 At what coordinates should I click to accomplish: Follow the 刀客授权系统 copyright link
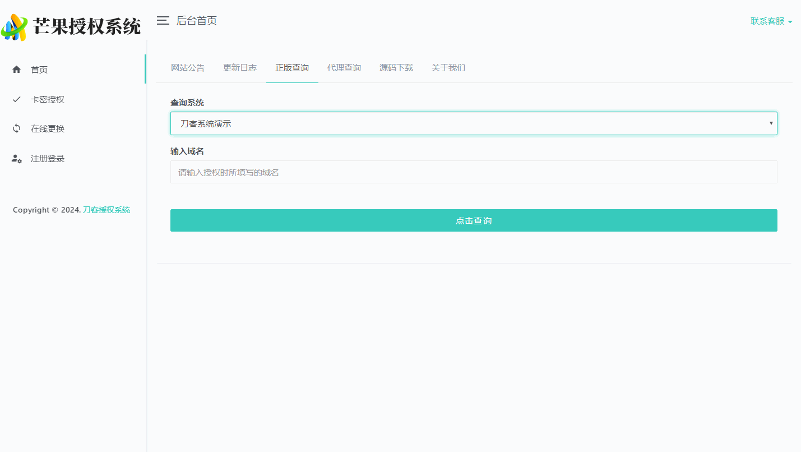pos(107,210)
